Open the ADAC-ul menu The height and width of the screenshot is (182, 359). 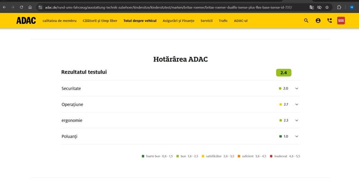pos(241,21)
